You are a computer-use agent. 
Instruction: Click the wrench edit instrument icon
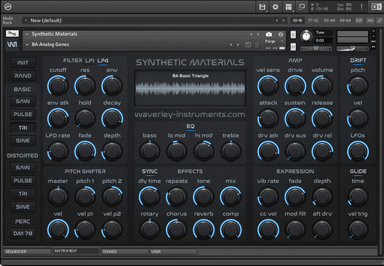12,34
